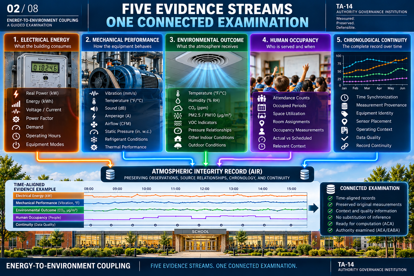The image size is (414, 276).
Task: Select the Environmental Outcome panel header
Action: click(x=206, y=43)
